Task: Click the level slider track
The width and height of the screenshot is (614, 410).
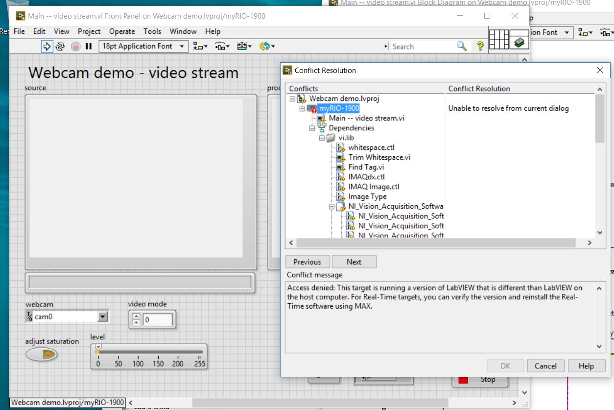Action: click(x=150, y=352)
